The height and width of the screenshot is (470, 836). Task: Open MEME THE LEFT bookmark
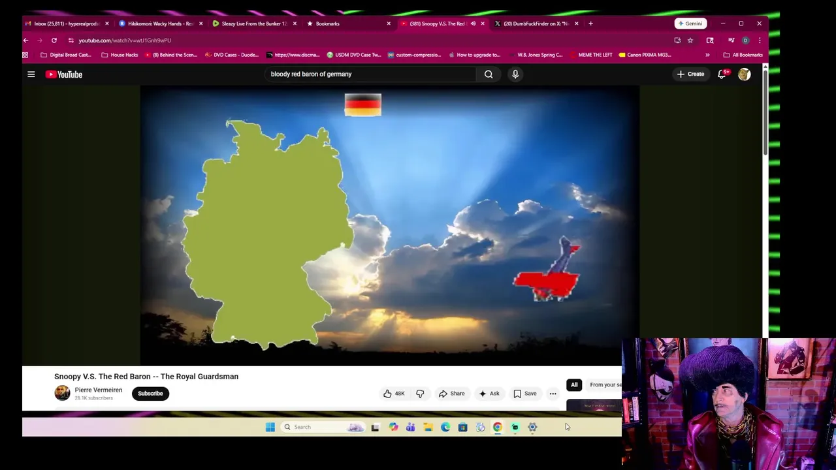(590, 55)
